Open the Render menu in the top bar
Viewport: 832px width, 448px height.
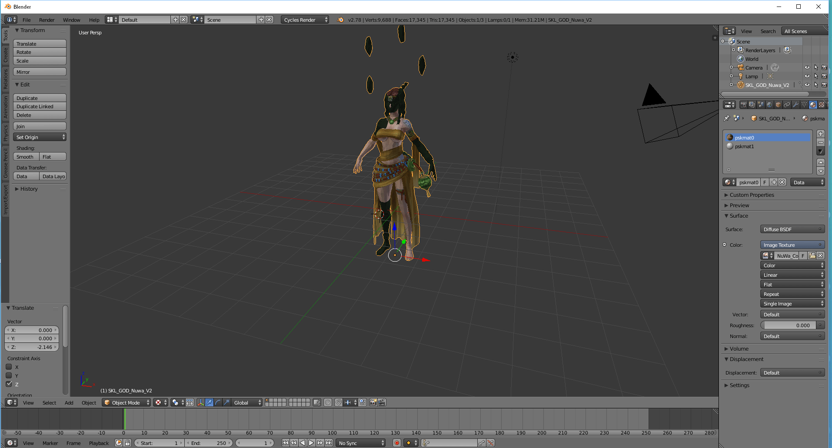47,20
